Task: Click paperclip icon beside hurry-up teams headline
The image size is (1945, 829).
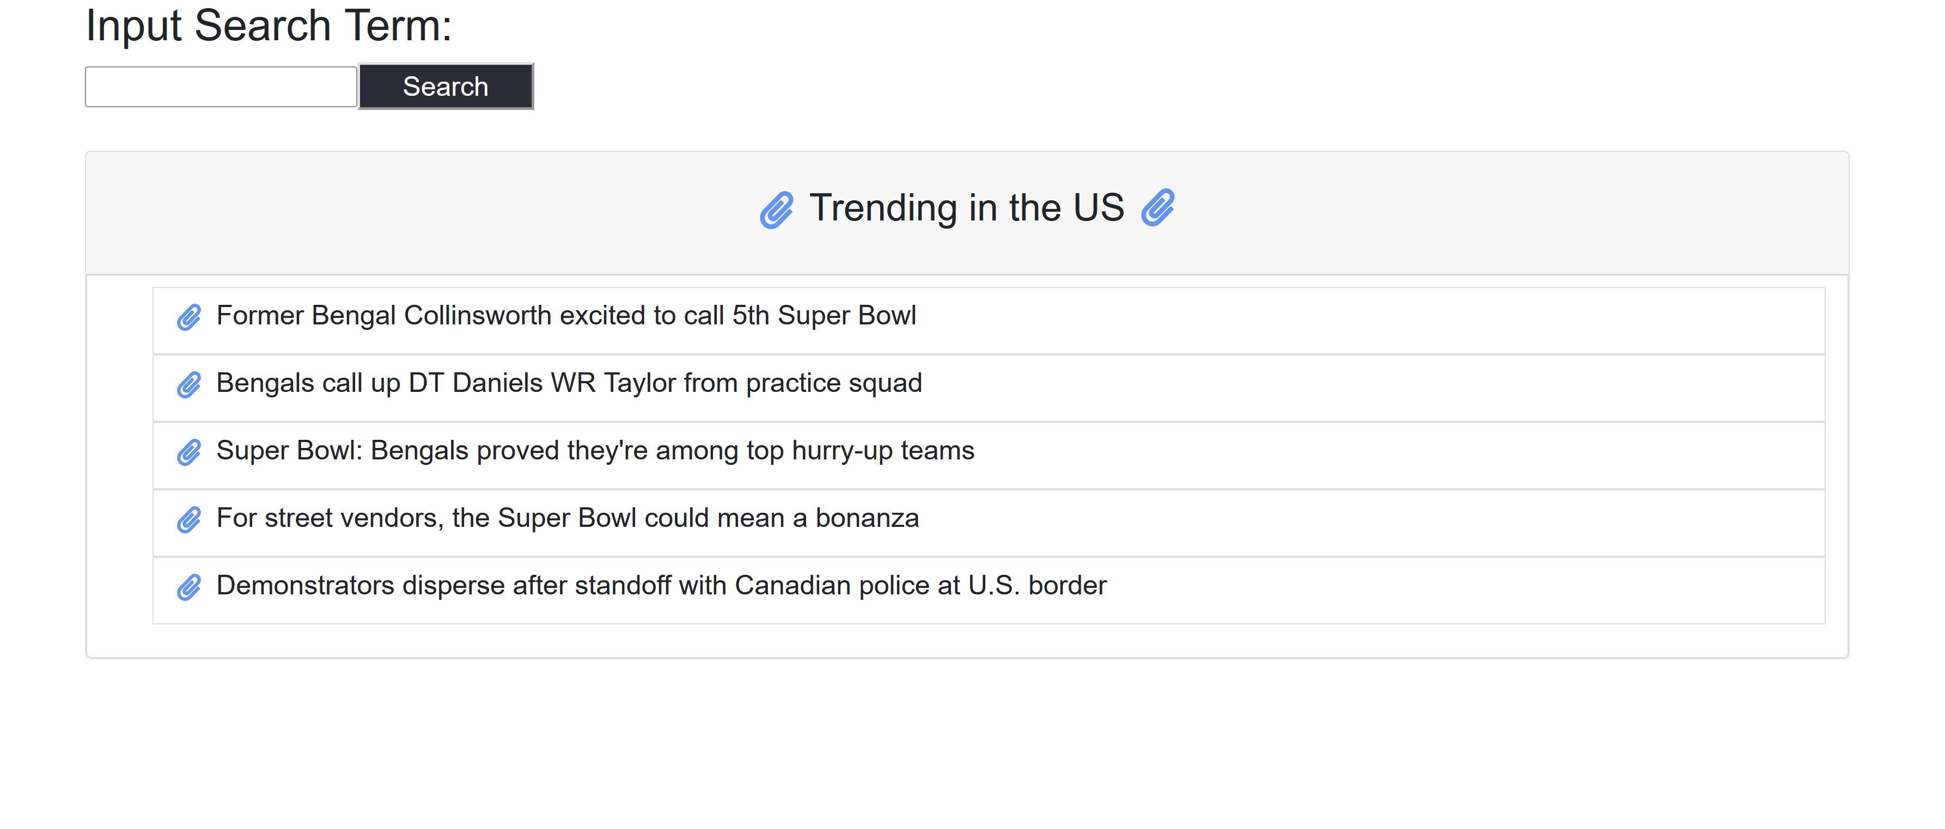Action: pos(189,452)
